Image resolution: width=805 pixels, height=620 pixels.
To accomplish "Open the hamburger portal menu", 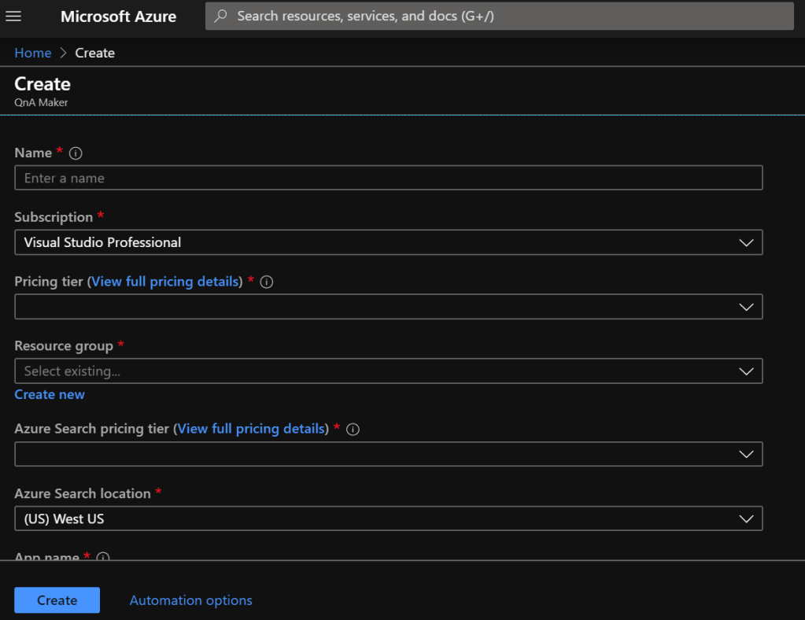I will tap(13, 17).
